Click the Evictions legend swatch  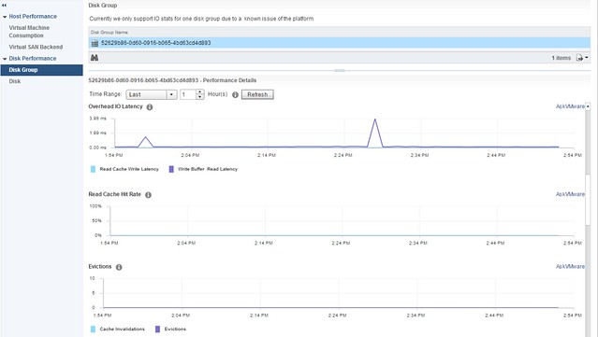pyautogui.click(x=157, y=329)
